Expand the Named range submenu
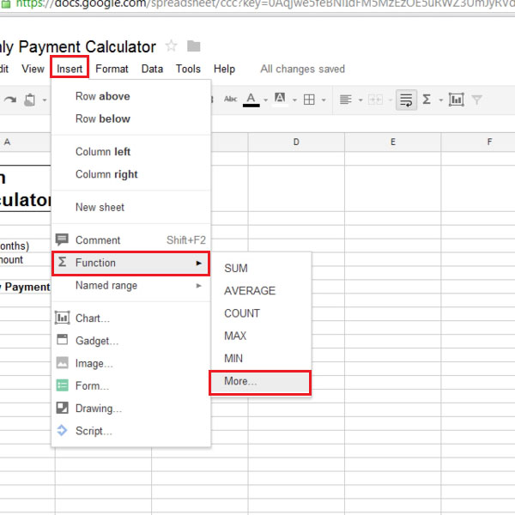This screenshot has width=515, height=515. click(131, 286)
